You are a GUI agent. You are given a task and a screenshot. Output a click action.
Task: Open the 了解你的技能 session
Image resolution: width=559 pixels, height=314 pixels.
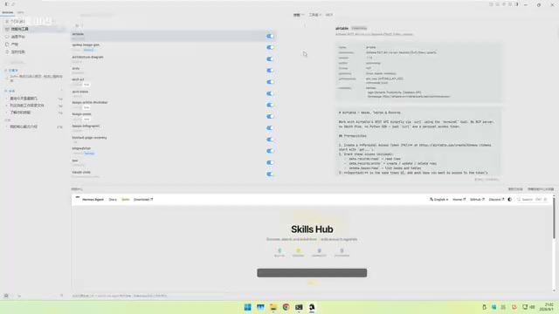34,113
